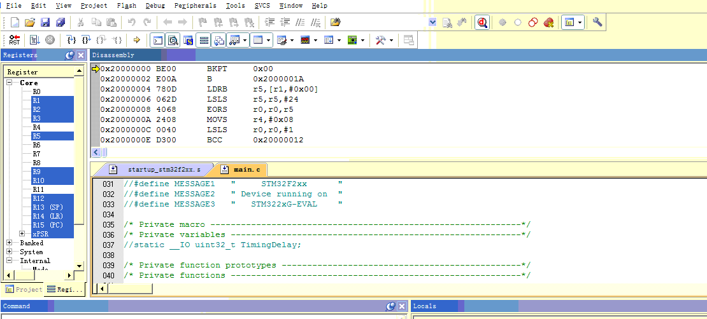Open the Toolbox hammer icon
The width and height of the screenshot is (707, 319).
click(x=380, y=40)
